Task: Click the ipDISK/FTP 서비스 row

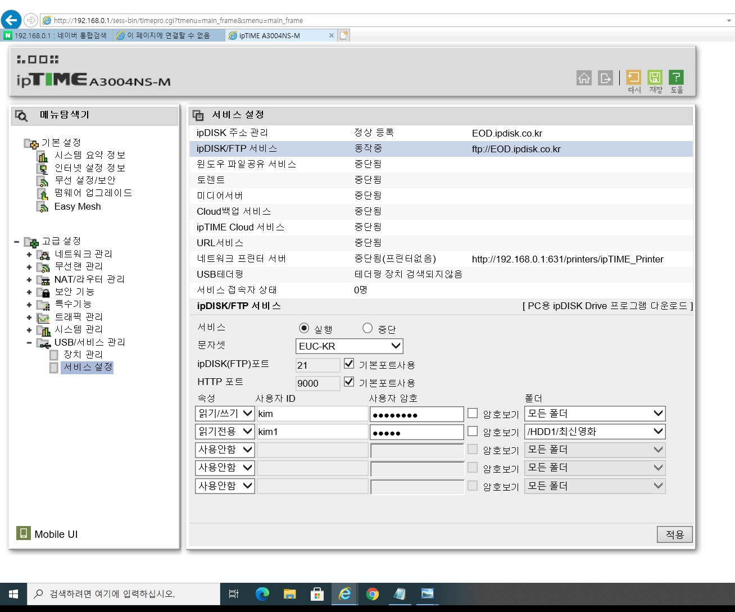Action: coord(441,149)
